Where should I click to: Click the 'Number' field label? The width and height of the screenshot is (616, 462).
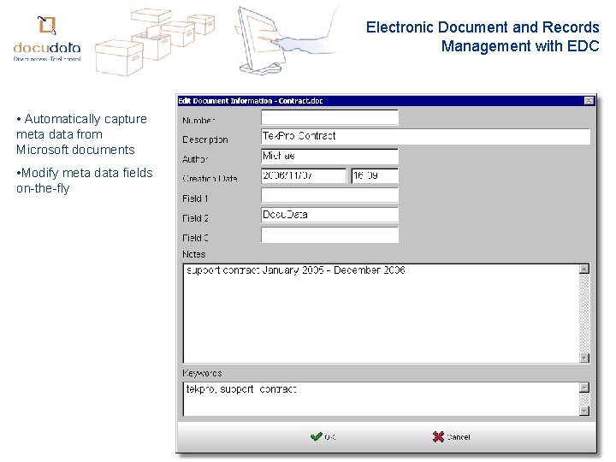[x=198, y=121]
